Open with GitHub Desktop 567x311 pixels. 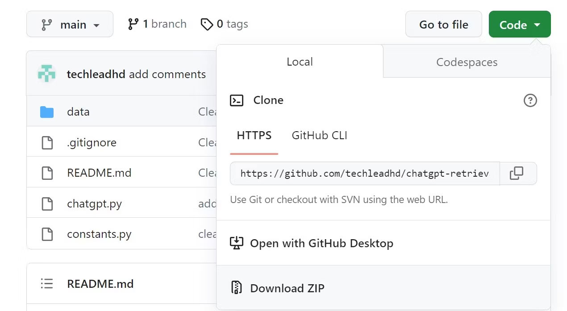coord(321,243)
